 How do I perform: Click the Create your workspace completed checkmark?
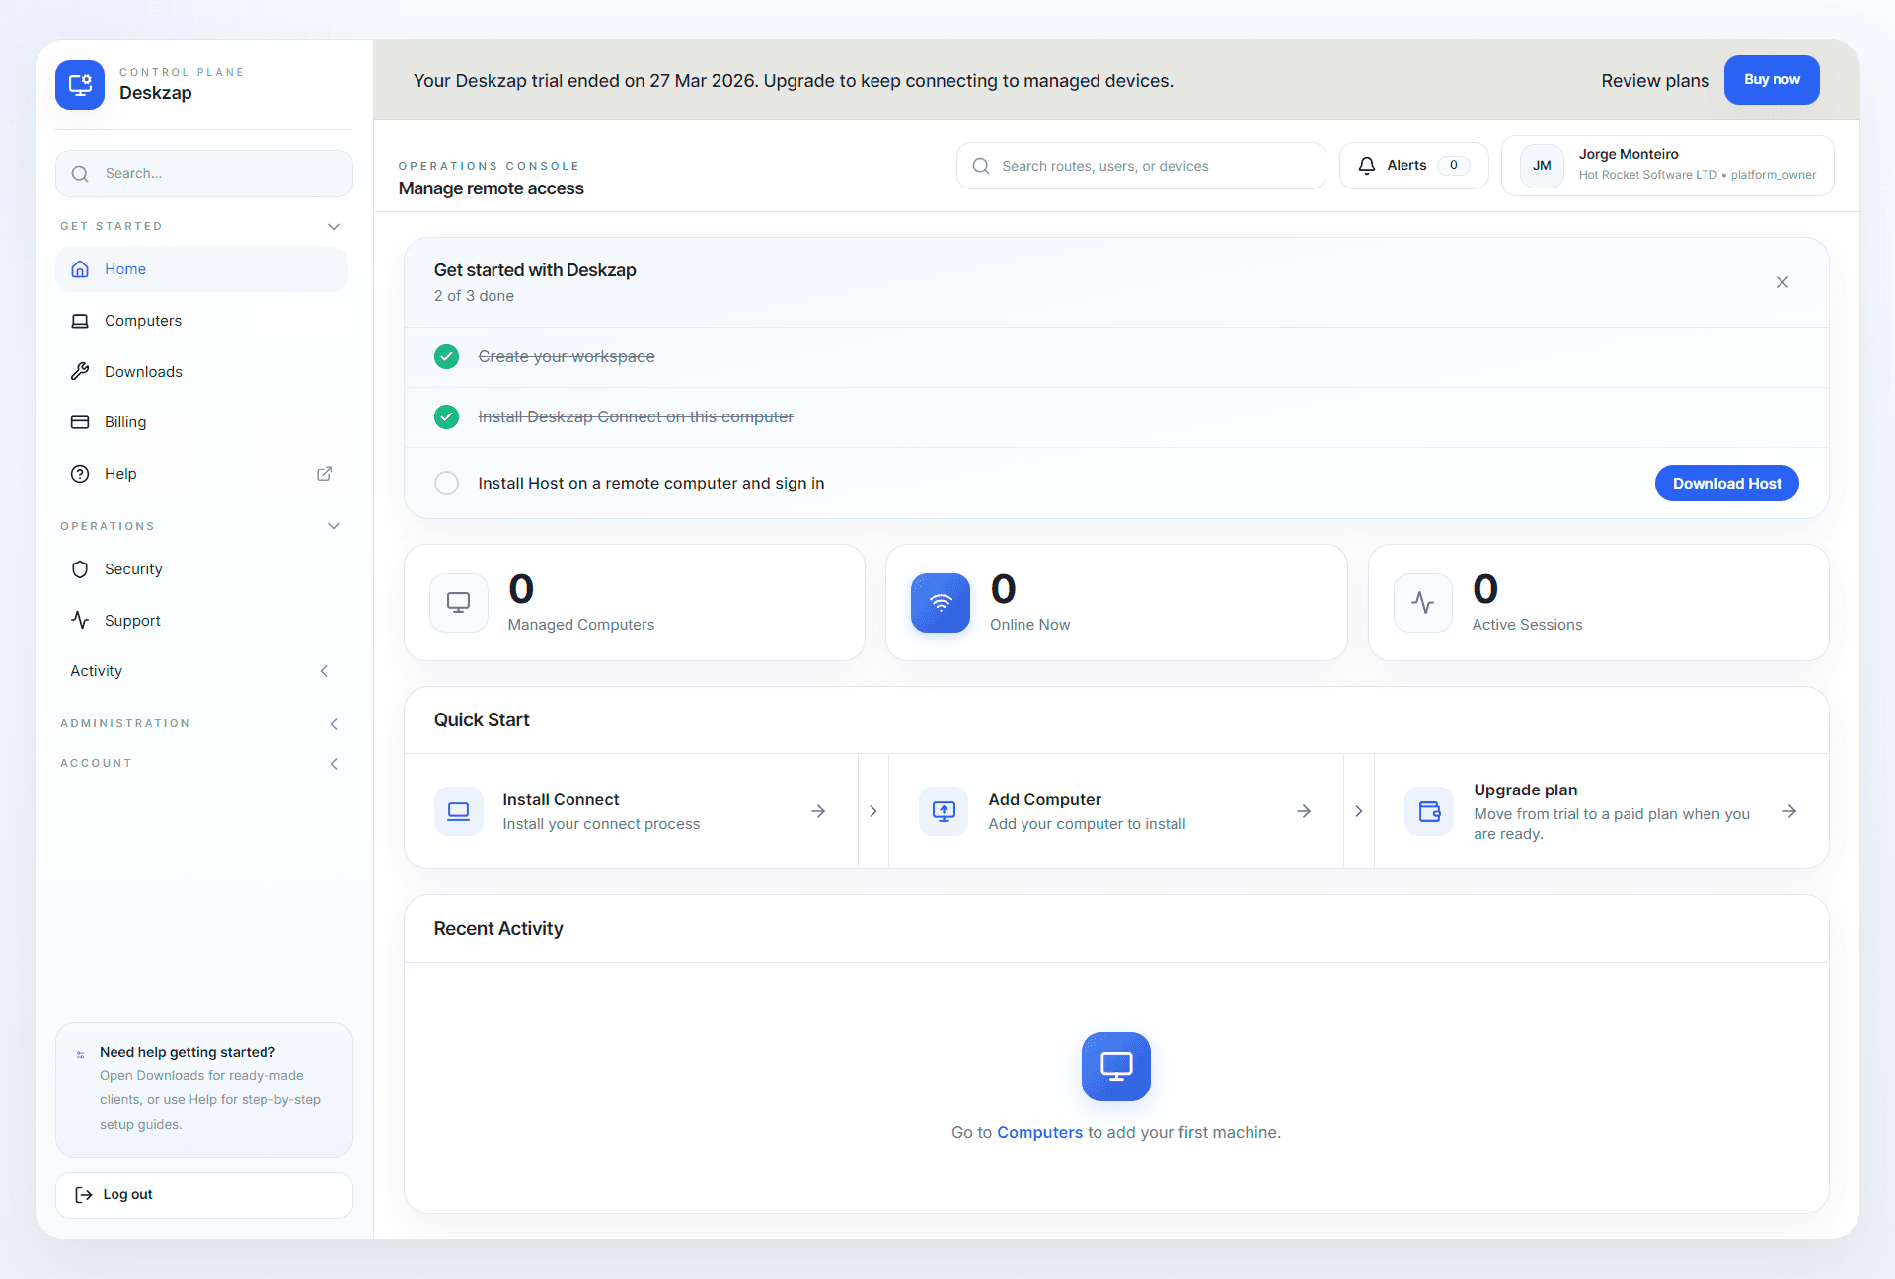(x=446, y=356)
